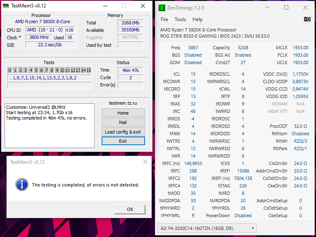
Task: Close the TestMem5 completion dialog
Action: pos(145,162)
